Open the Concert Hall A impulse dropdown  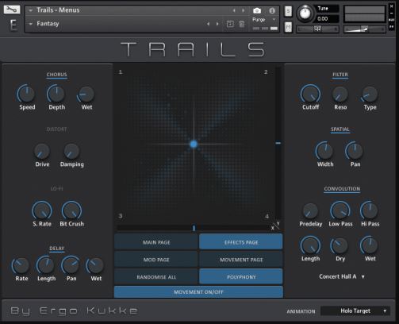click(342, 276)
